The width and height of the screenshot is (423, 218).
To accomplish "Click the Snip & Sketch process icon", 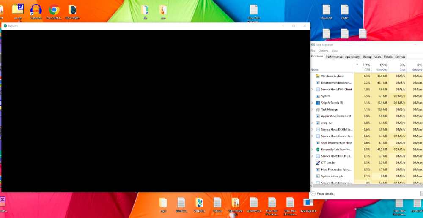I will [318, 103].
